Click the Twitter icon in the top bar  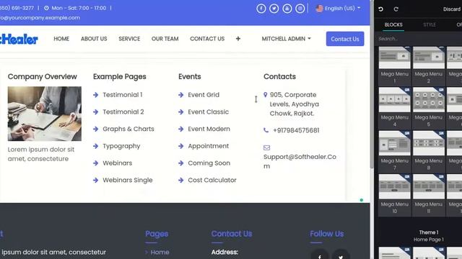(x=274, y=9)
